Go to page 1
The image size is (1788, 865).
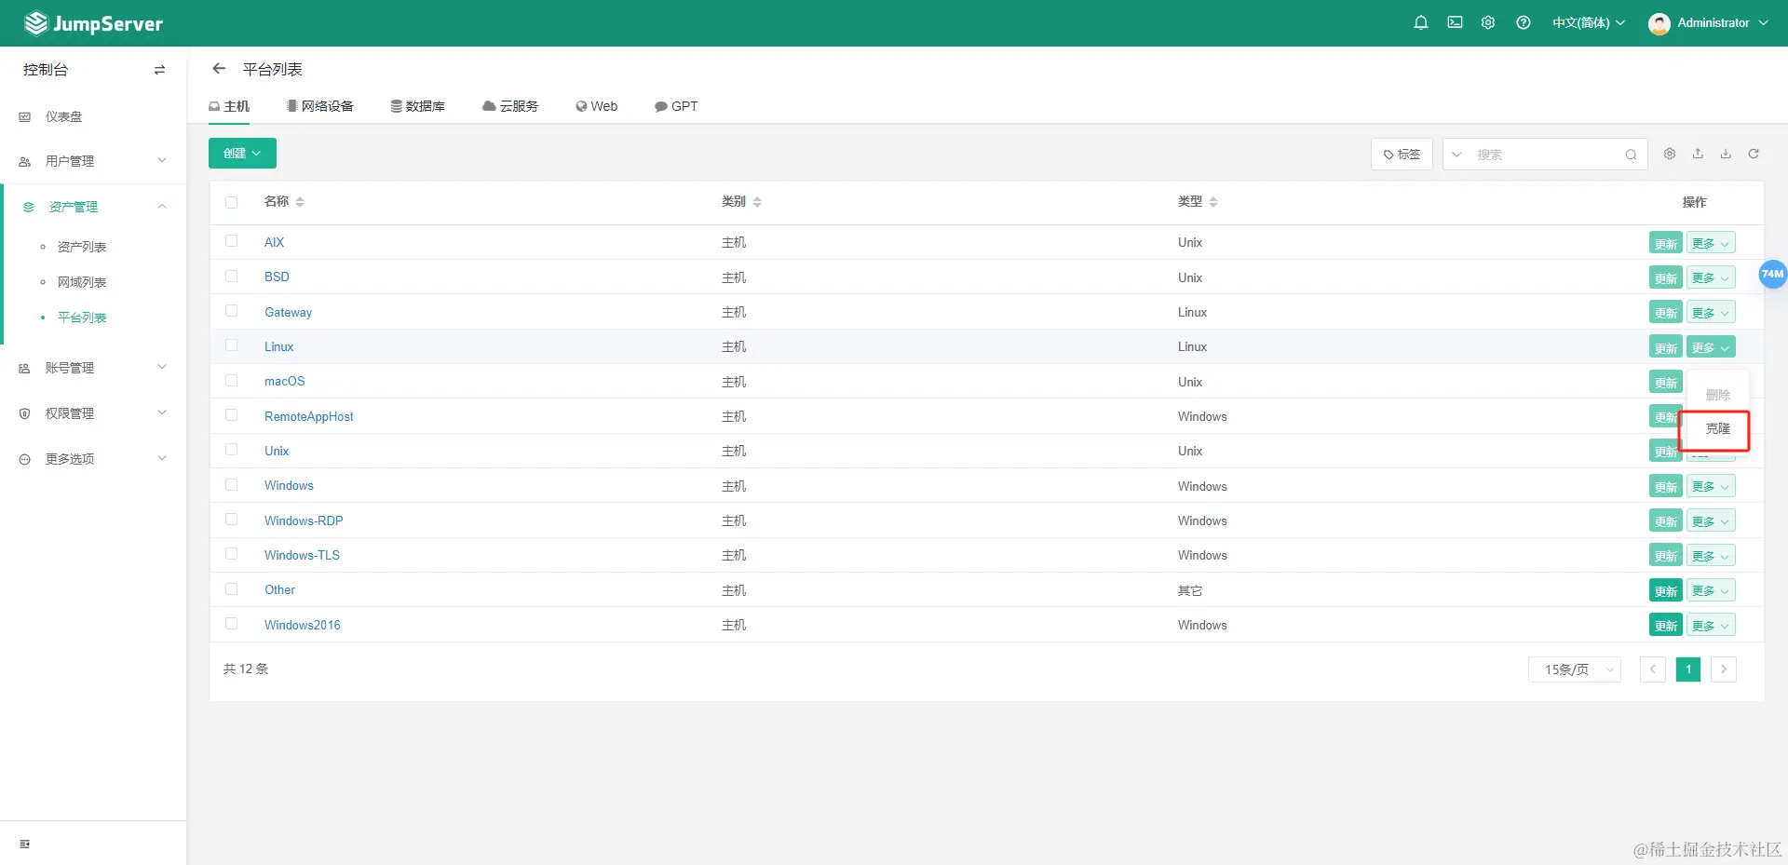pyautogui.click(x=1688, y=669)
